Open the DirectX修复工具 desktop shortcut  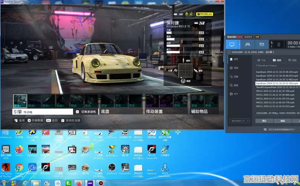click(32, 135)
